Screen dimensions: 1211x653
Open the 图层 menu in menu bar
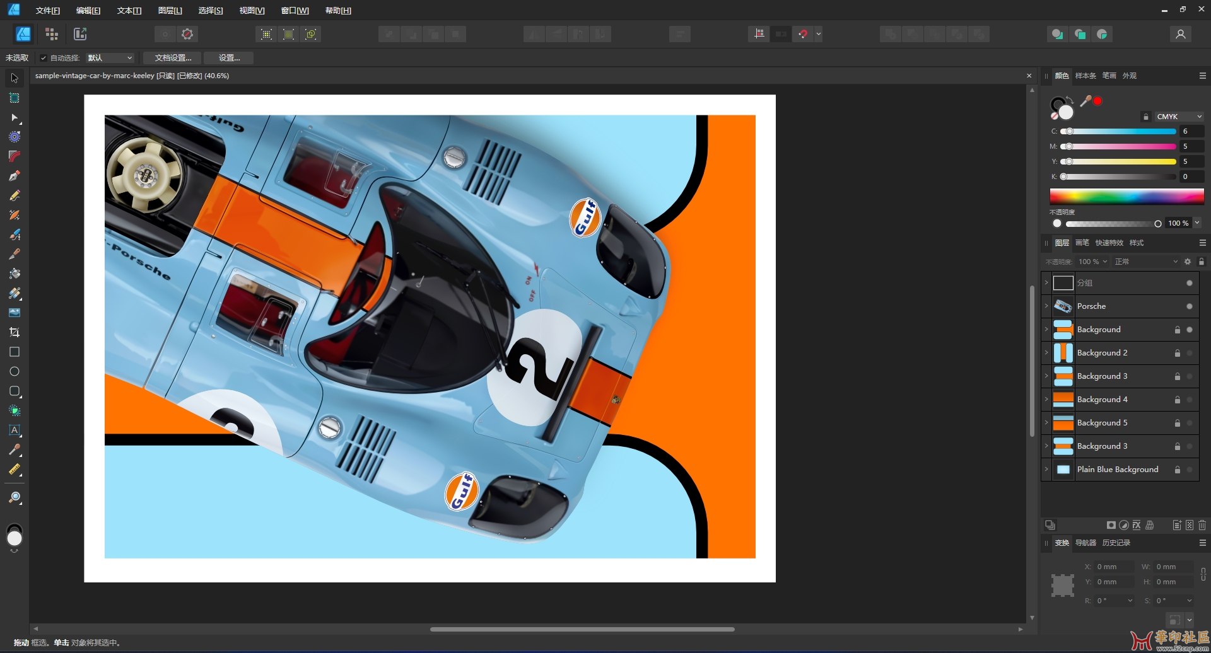[170, 11]
